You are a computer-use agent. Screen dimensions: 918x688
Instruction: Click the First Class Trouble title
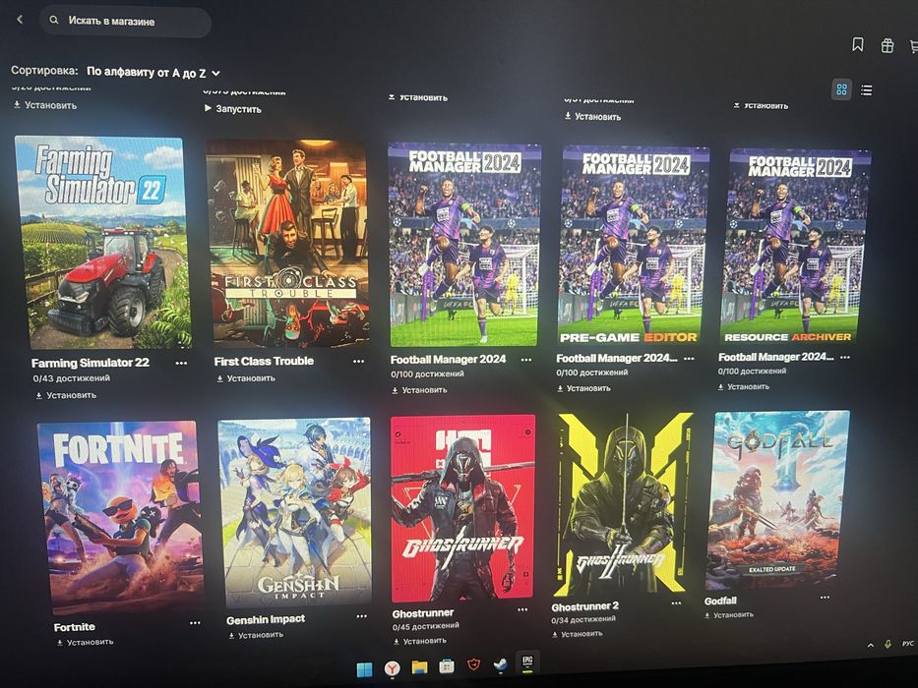(264, 362)
